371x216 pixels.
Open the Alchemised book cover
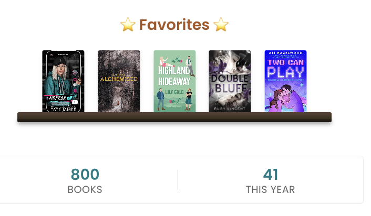[119, 81]
